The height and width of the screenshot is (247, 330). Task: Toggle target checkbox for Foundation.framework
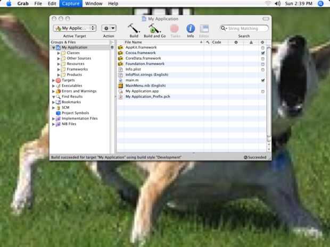262,64
